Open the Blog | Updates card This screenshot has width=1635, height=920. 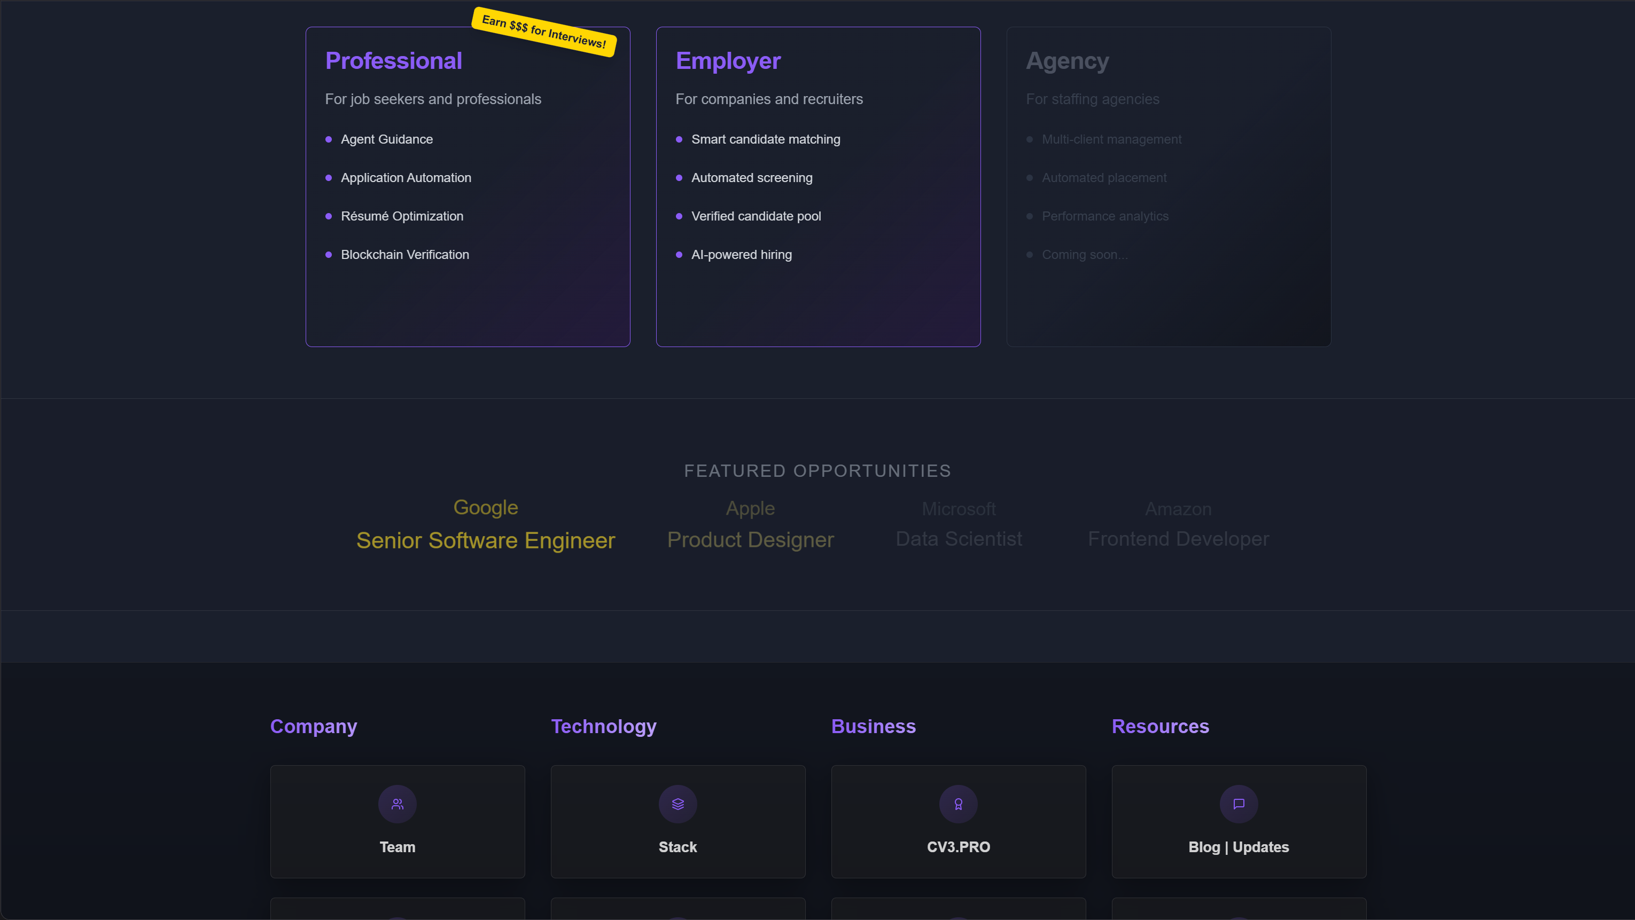pyautogui.click(x=1239, y=822)
